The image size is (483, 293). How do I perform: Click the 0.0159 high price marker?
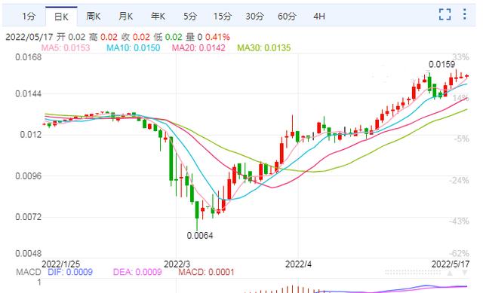click(441, 65)
